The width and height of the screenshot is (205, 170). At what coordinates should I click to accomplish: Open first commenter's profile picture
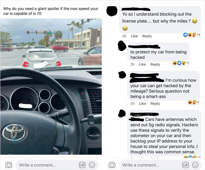(x=112, y=11)
